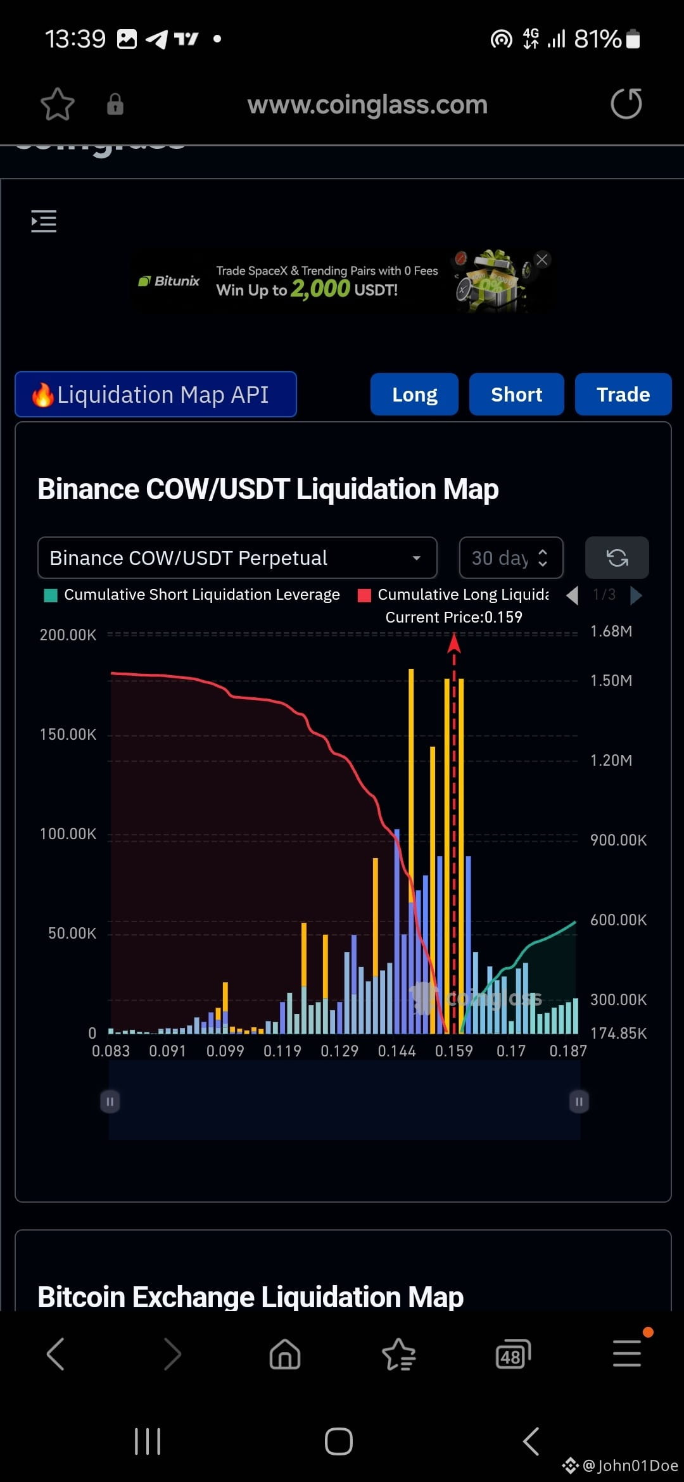Image resolution: width=684 pixels, height=1482 pixels.
Task: Open the Binance COW/USDT Perpetual dropdown
Action: coord(237,557)
